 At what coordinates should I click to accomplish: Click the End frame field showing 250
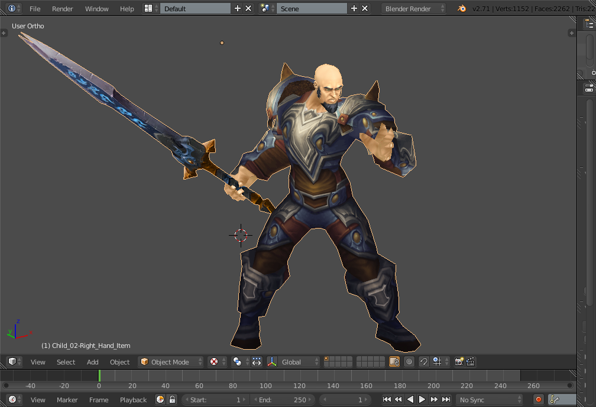(283, 399)
